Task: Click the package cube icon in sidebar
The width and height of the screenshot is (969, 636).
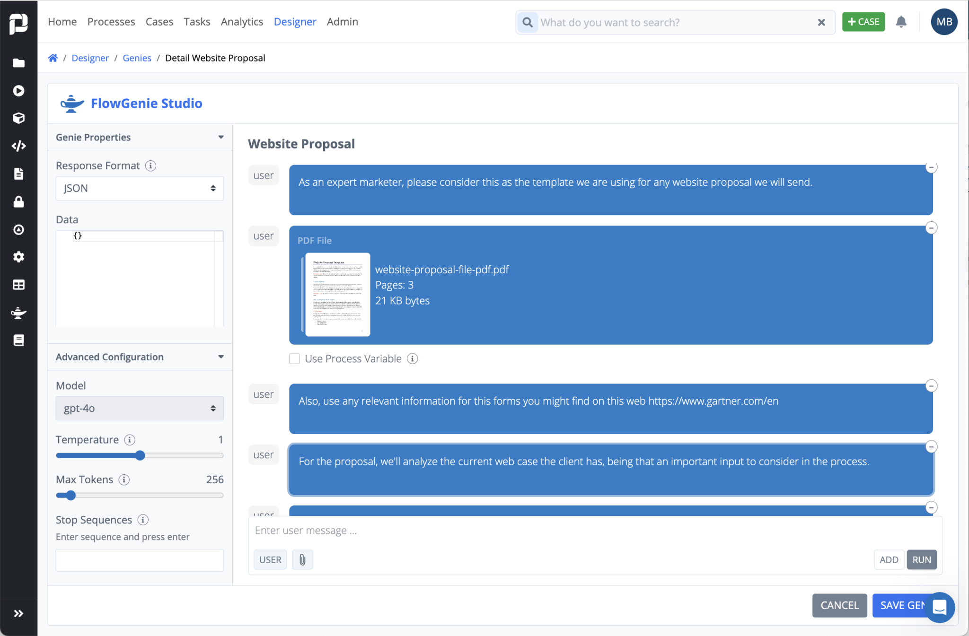Action: (19, 118)
